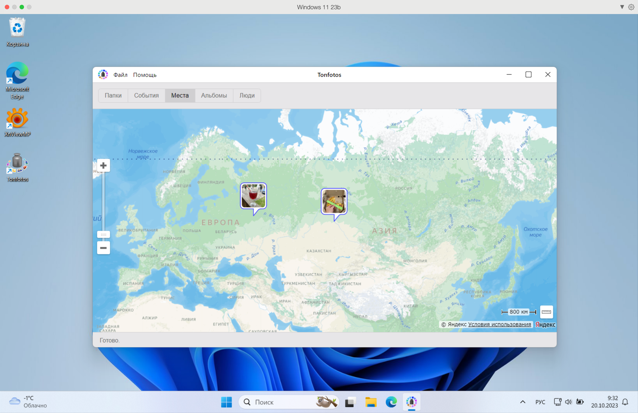The image size is (638, 413).
Task: Open the food photo marker in Asia
Action: [334, 202]
